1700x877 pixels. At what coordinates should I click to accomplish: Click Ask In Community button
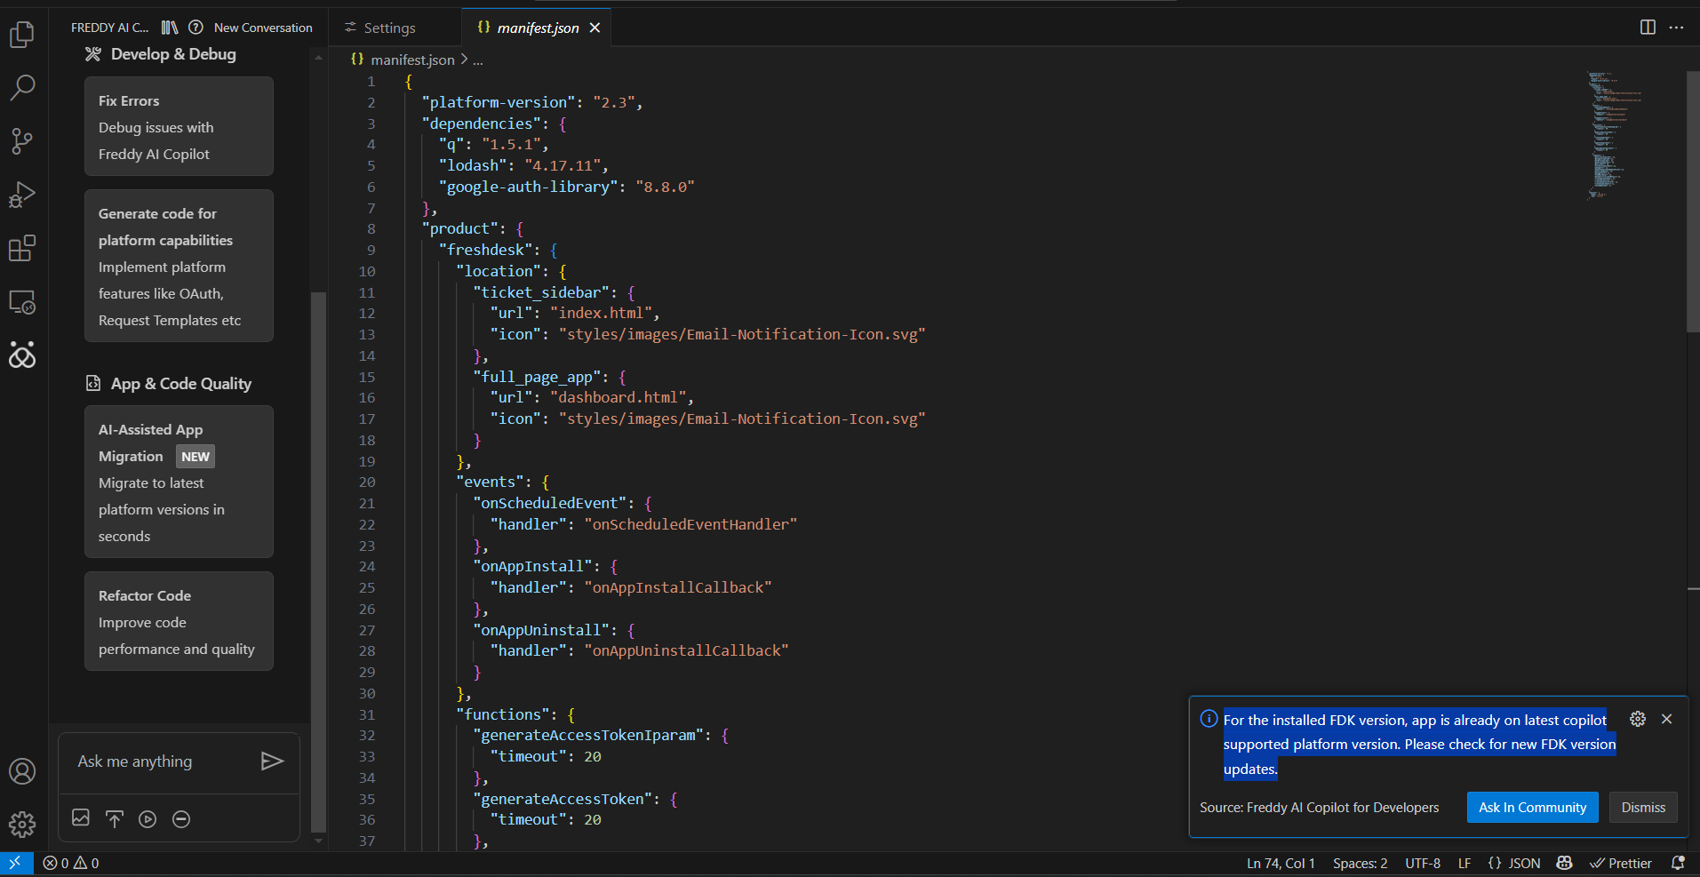[1532, 807]
